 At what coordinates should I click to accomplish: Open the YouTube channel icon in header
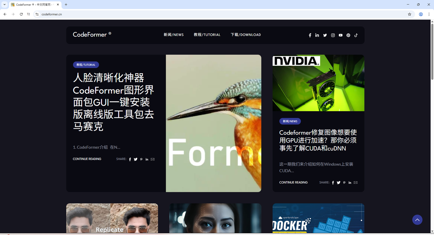[x=341, y=35]
